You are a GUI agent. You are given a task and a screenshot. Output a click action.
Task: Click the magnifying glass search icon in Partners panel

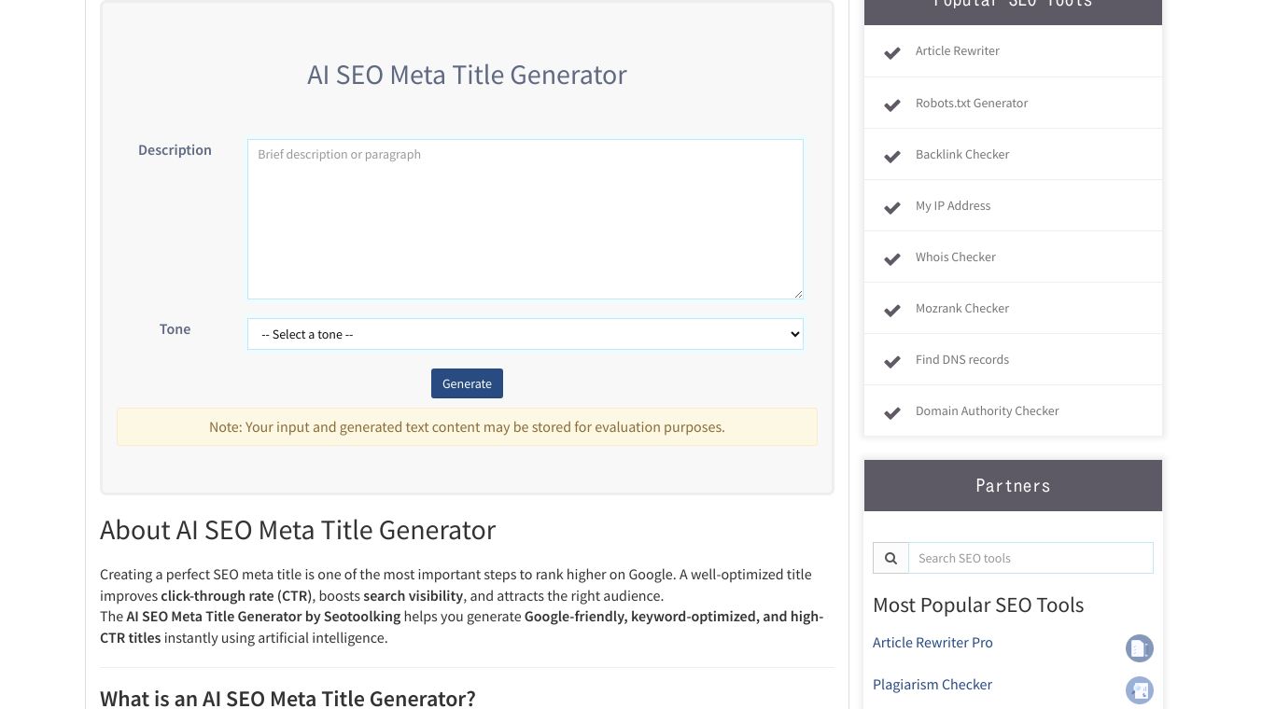[x=890, y=557]
